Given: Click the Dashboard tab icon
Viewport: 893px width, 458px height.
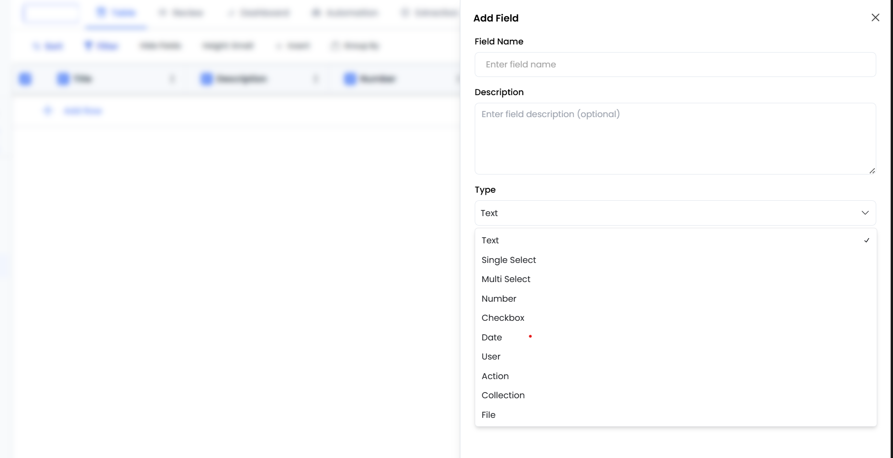Looking at the screenshot, I should [231, 12].
